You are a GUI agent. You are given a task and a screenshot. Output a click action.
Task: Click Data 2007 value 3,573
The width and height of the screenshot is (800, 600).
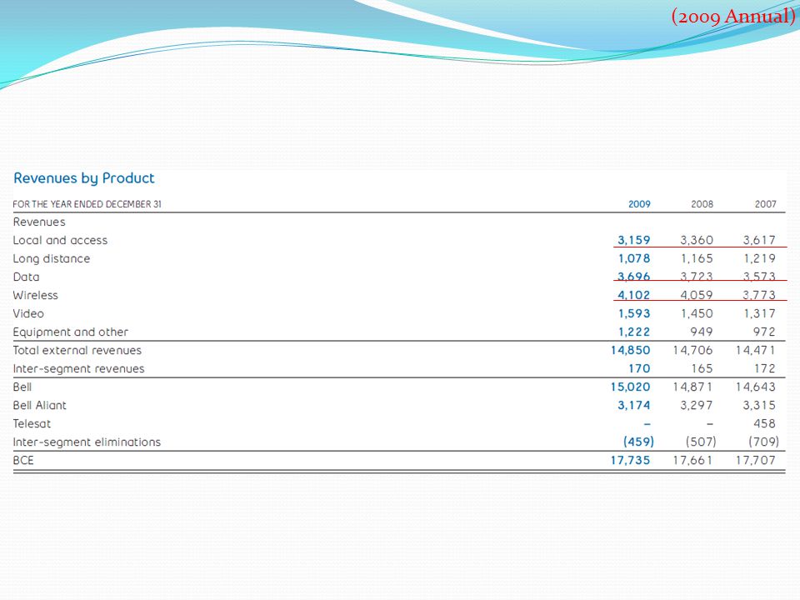[759, 277]
